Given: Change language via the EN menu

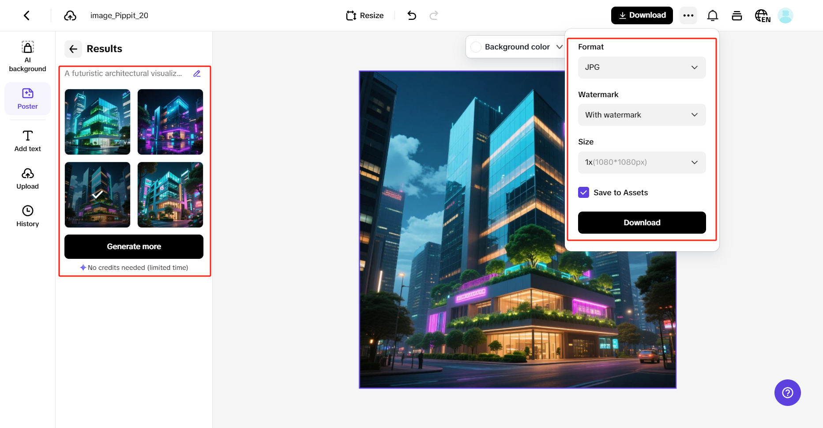Looking at the screenshot, I should click(763, 15).
